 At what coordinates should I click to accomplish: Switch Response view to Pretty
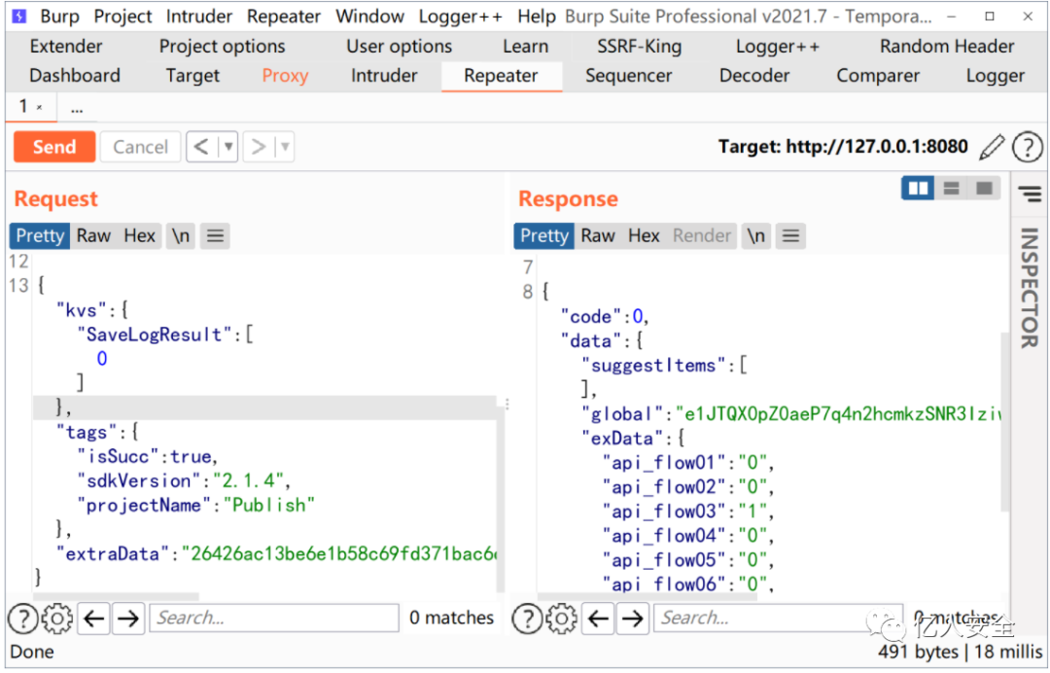click(544, 235)
